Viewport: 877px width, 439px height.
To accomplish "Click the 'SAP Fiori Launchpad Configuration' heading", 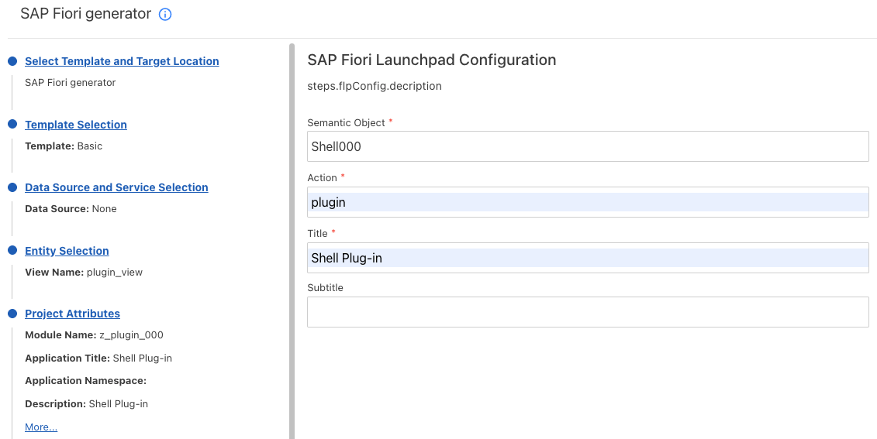I will point(432,60).
